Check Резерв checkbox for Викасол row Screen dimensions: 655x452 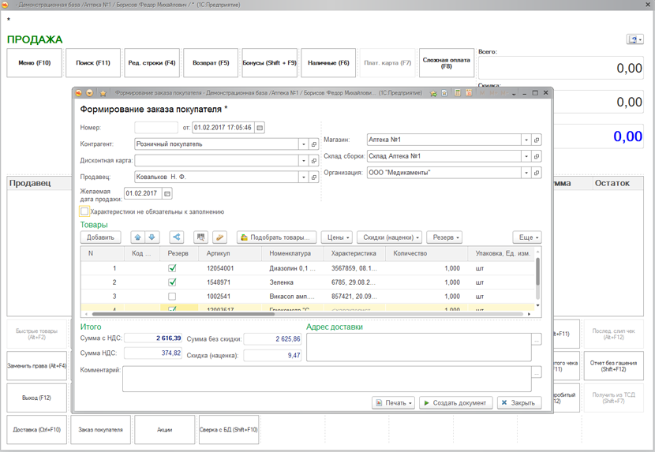[x=172, y=296]
